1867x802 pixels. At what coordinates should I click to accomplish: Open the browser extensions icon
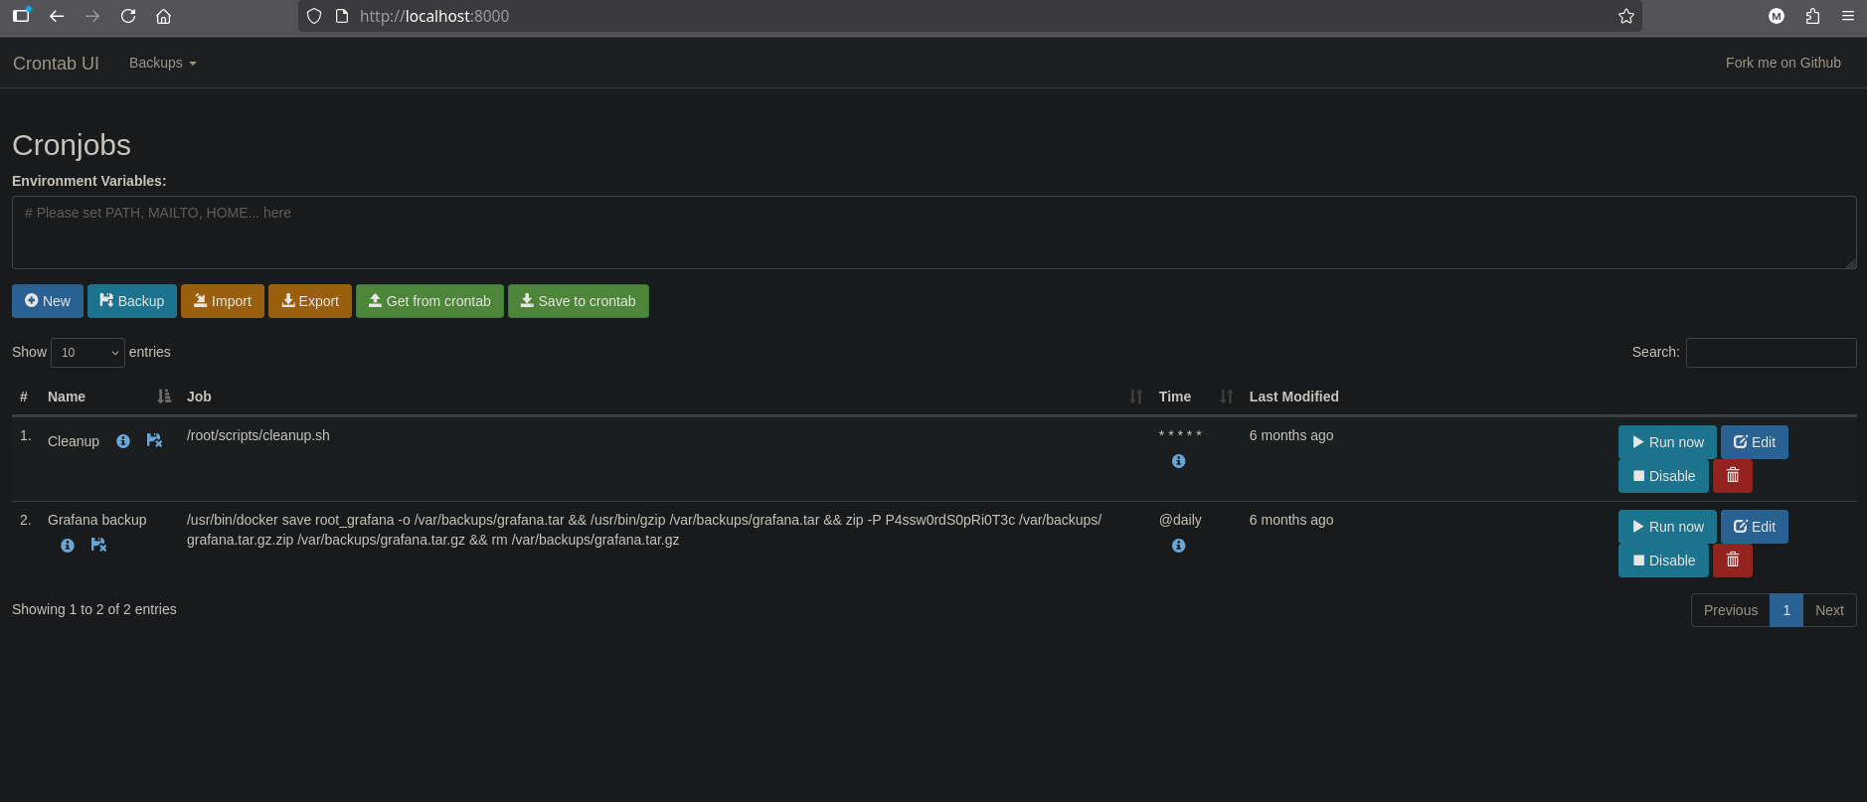click(x=1812, y=16)
